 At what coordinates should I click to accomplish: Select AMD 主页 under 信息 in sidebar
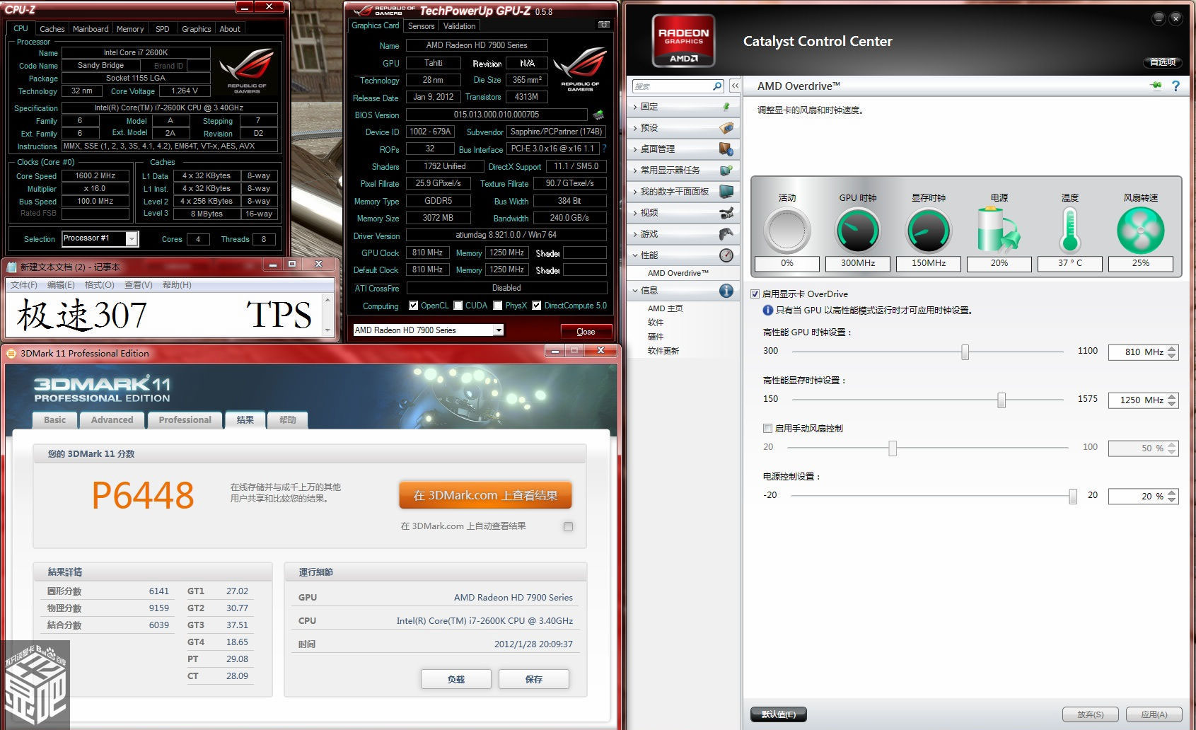click(x=666, y=308)
